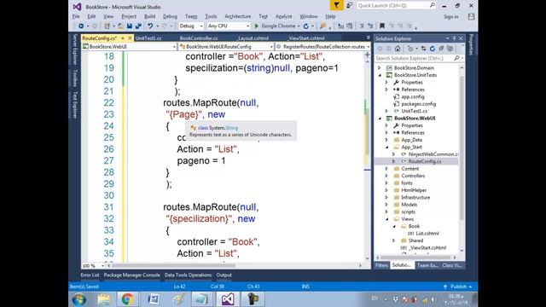Open the Error List panel tab

90,275
